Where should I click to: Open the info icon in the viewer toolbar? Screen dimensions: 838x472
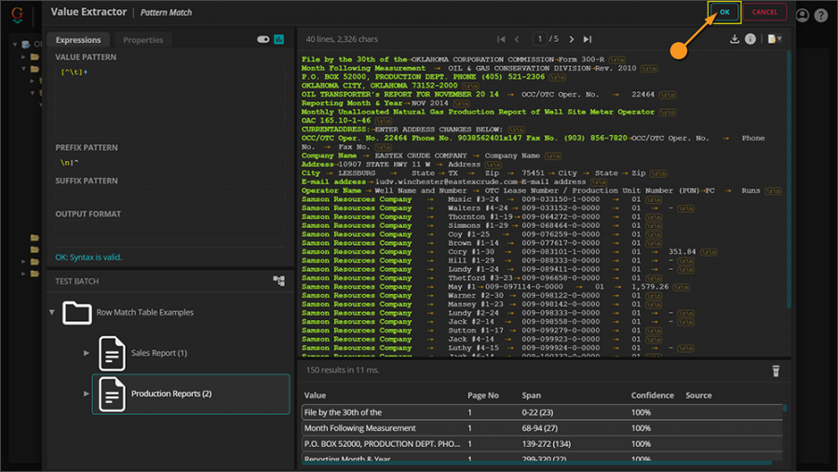pos(750,39)
